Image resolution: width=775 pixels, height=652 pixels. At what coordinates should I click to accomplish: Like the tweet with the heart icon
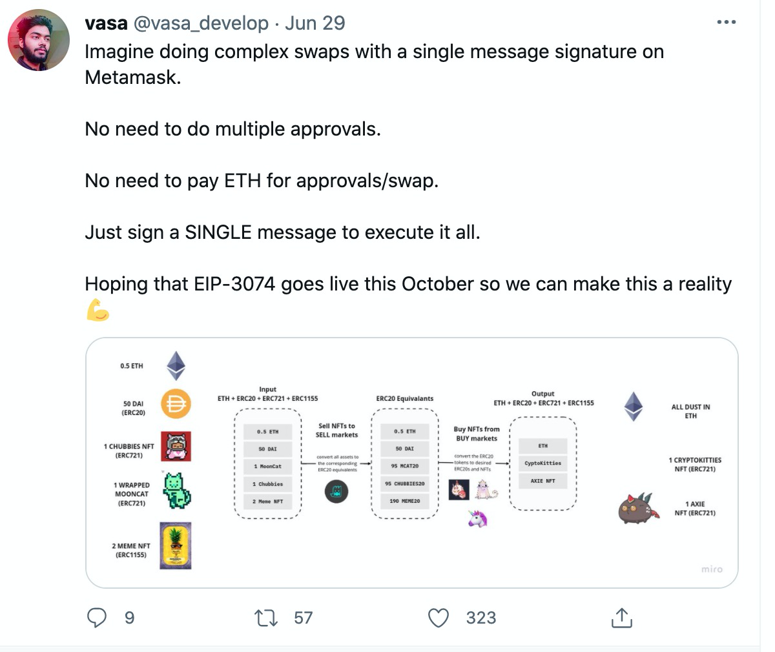[439, 618]
